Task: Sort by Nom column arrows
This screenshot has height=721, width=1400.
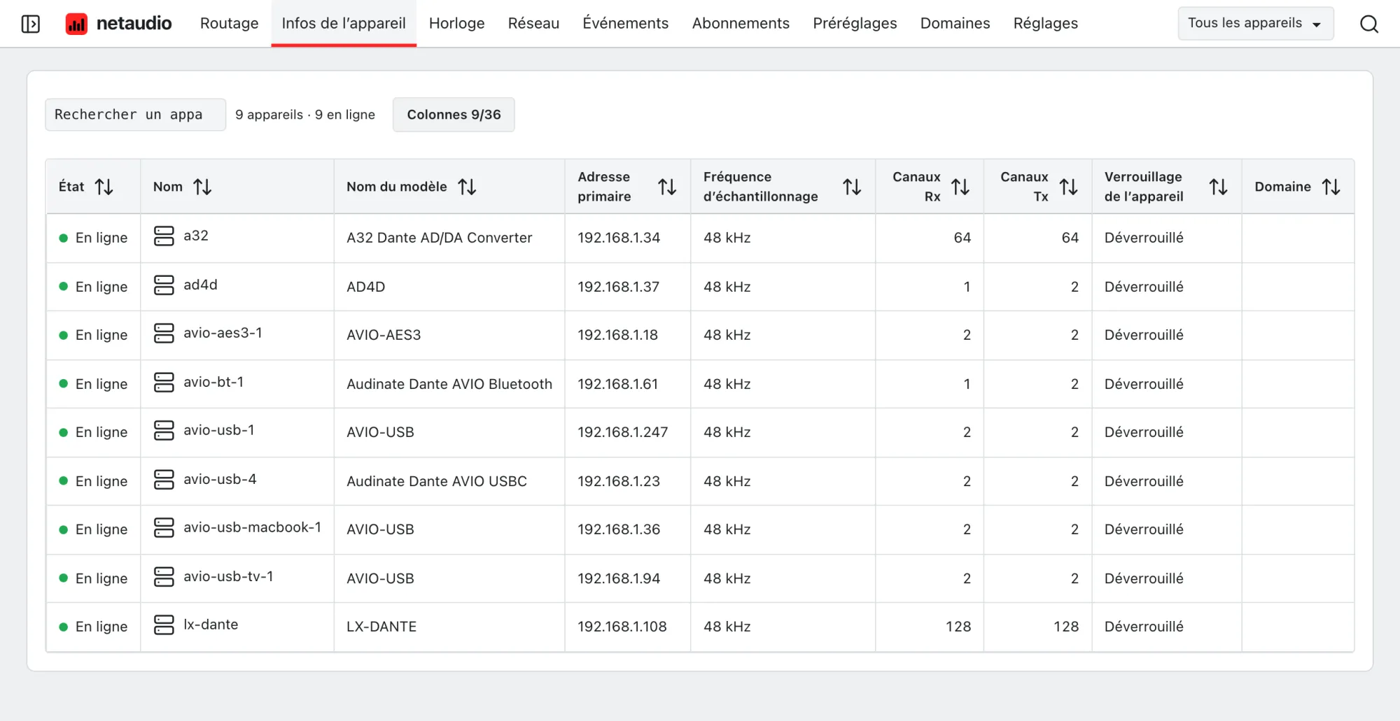Action: click(202, 187)
